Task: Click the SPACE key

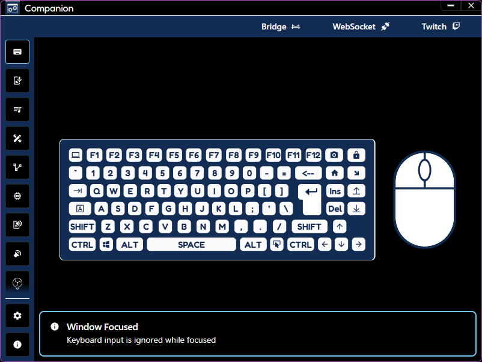Action: pos(192,245)
